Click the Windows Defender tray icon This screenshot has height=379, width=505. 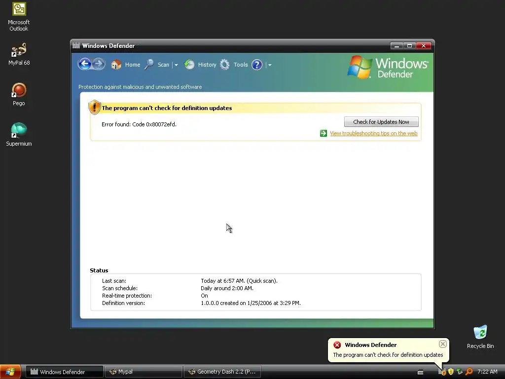[x=443, y=372]
